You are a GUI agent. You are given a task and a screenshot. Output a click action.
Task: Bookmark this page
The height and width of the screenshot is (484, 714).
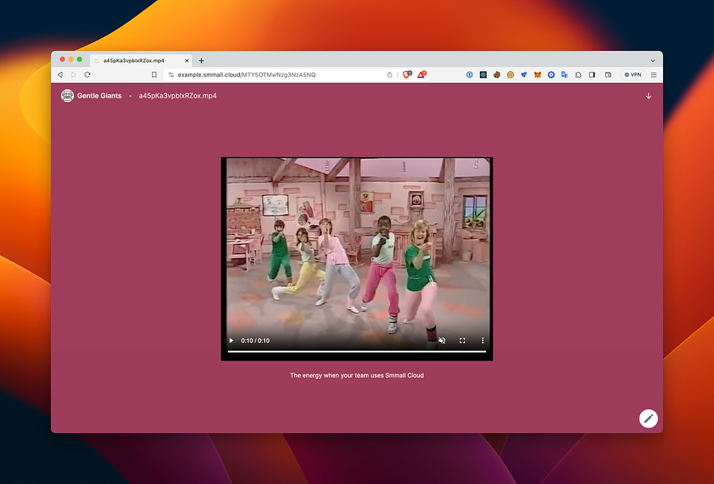coord(154,74)
